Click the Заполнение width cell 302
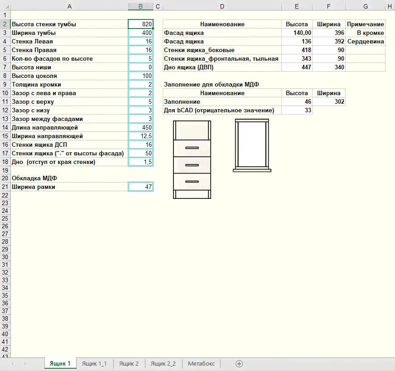Screen dimensions: 395x371 tap(329, 102)
